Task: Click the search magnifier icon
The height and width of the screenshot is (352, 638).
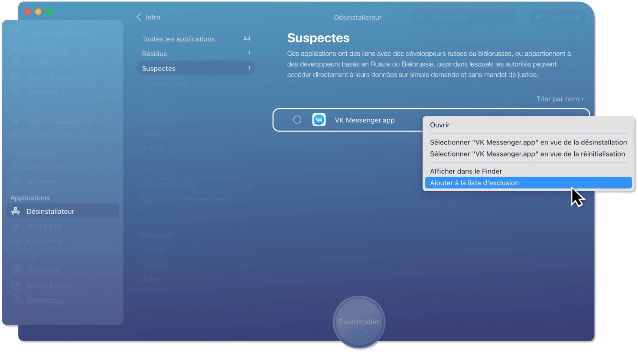Action: pyautogui.click(x=421, y=17)
